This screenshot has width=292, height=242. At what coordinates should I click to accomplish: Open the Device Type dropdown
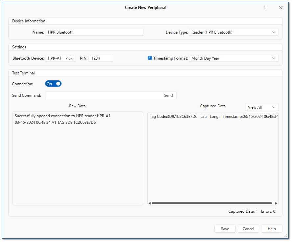tap(234, 32)
